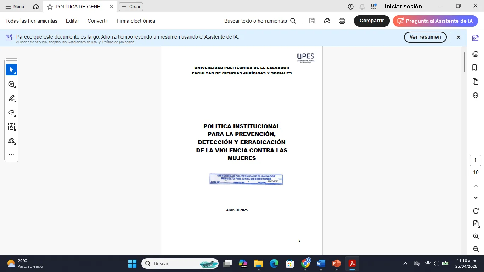The image size is (484, 272).
Task: Open the Adobe apps grid icon
Action: pyautogui.click(x=373, y=7)
